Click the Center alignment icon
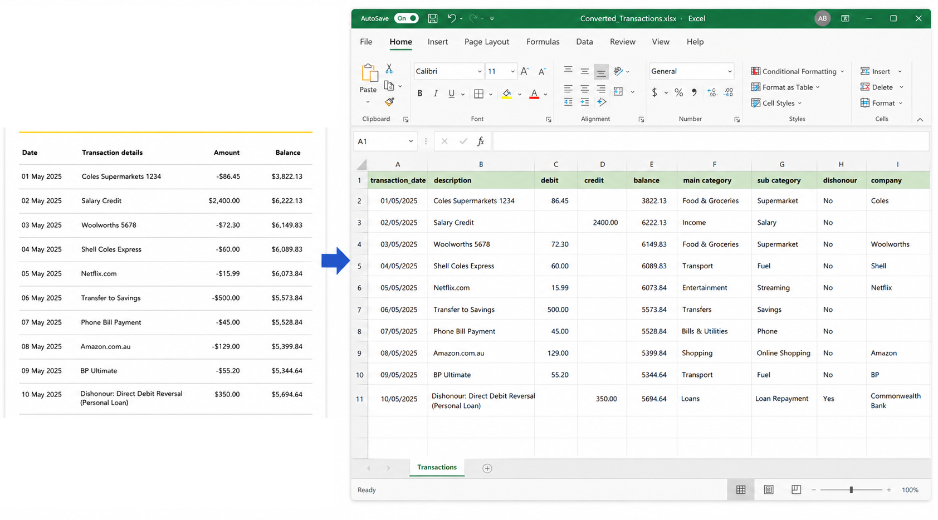Image resolution: width=938 pixels, height=520 pixels. [x=585, y=89]
